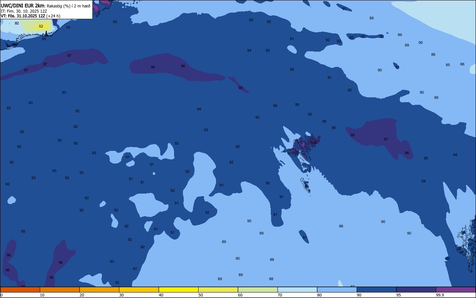Image resolution: width=476 pixels, height=298 pixels.
Task: Click the '20' legend tick label
Action: (x=82, y=295)
